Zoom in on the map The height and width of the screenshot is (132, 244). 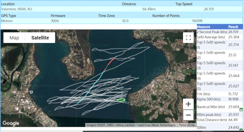[188, 104]
